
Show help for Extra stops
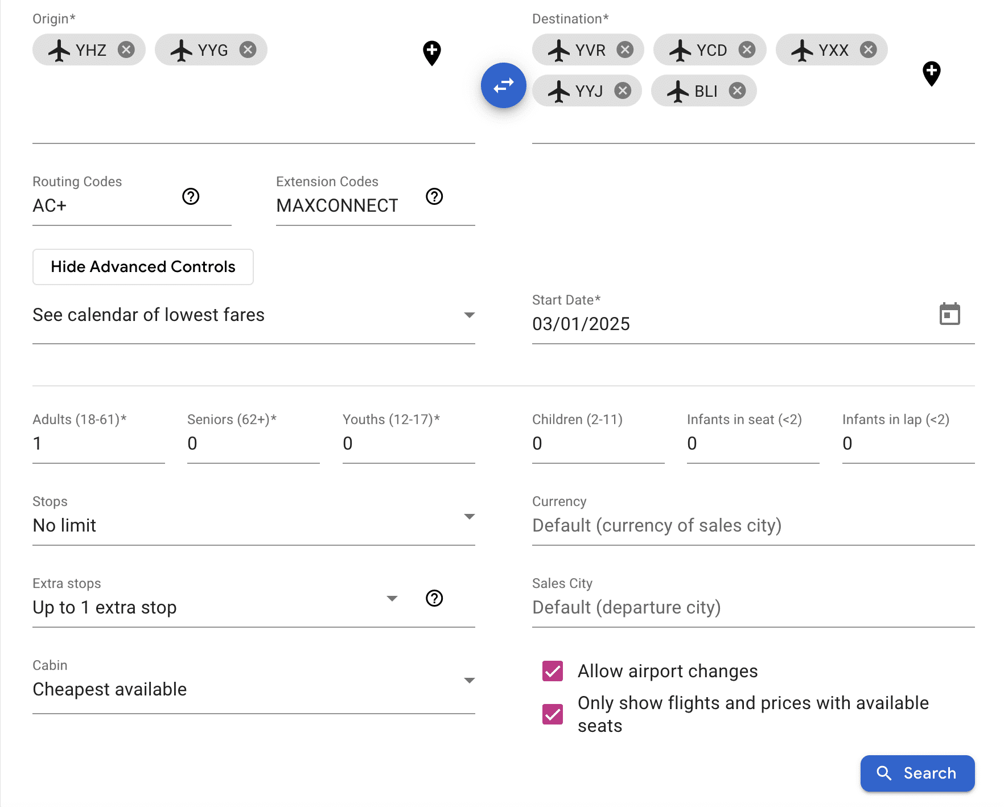point(434,598)
